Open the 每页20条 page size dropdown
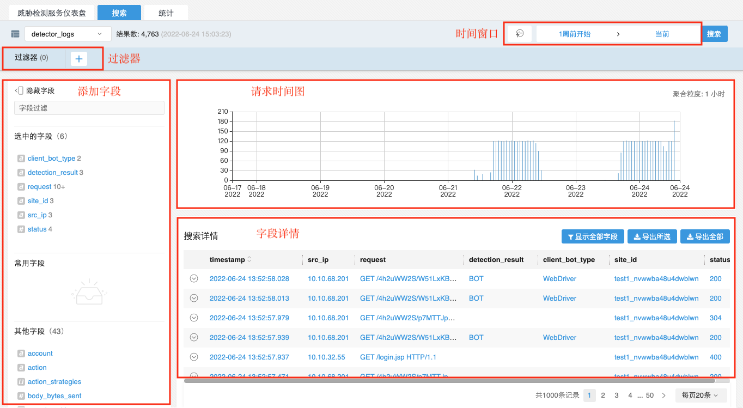743x408 pixels. pyautogui.click(x=700, y=395)
